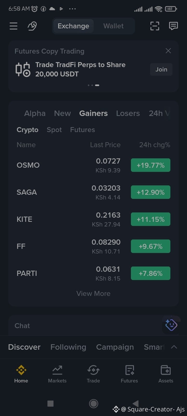Image resolution: width=187 pixels, height=416 pixels.
Task: Close the Futures Copy Trading banner
Action: [168, 51]
